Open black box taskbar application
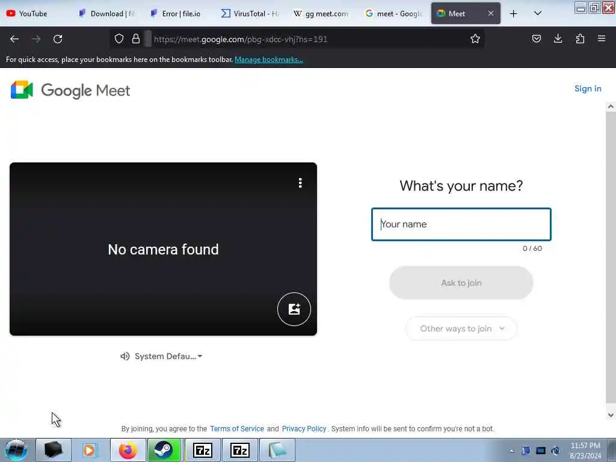The image size is (616, 462). pos(54,450)
